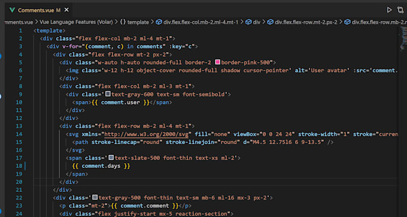Click the 'M' modified indicator on the tab
This screenshot has height=217, width=407.
coord(59,10)
